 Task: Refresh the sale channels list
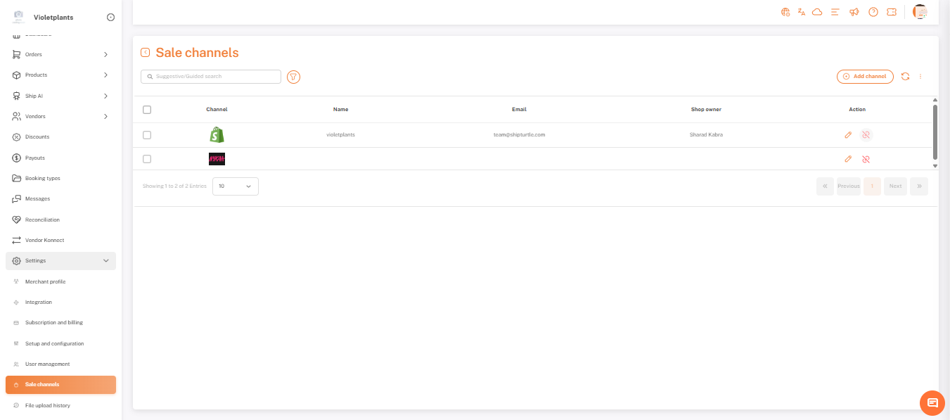905,77
